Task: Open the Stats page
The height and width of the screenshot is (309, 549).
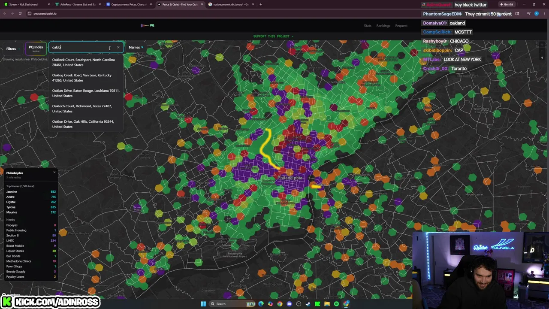Action: pyautogui.click(x=368, y=26)
